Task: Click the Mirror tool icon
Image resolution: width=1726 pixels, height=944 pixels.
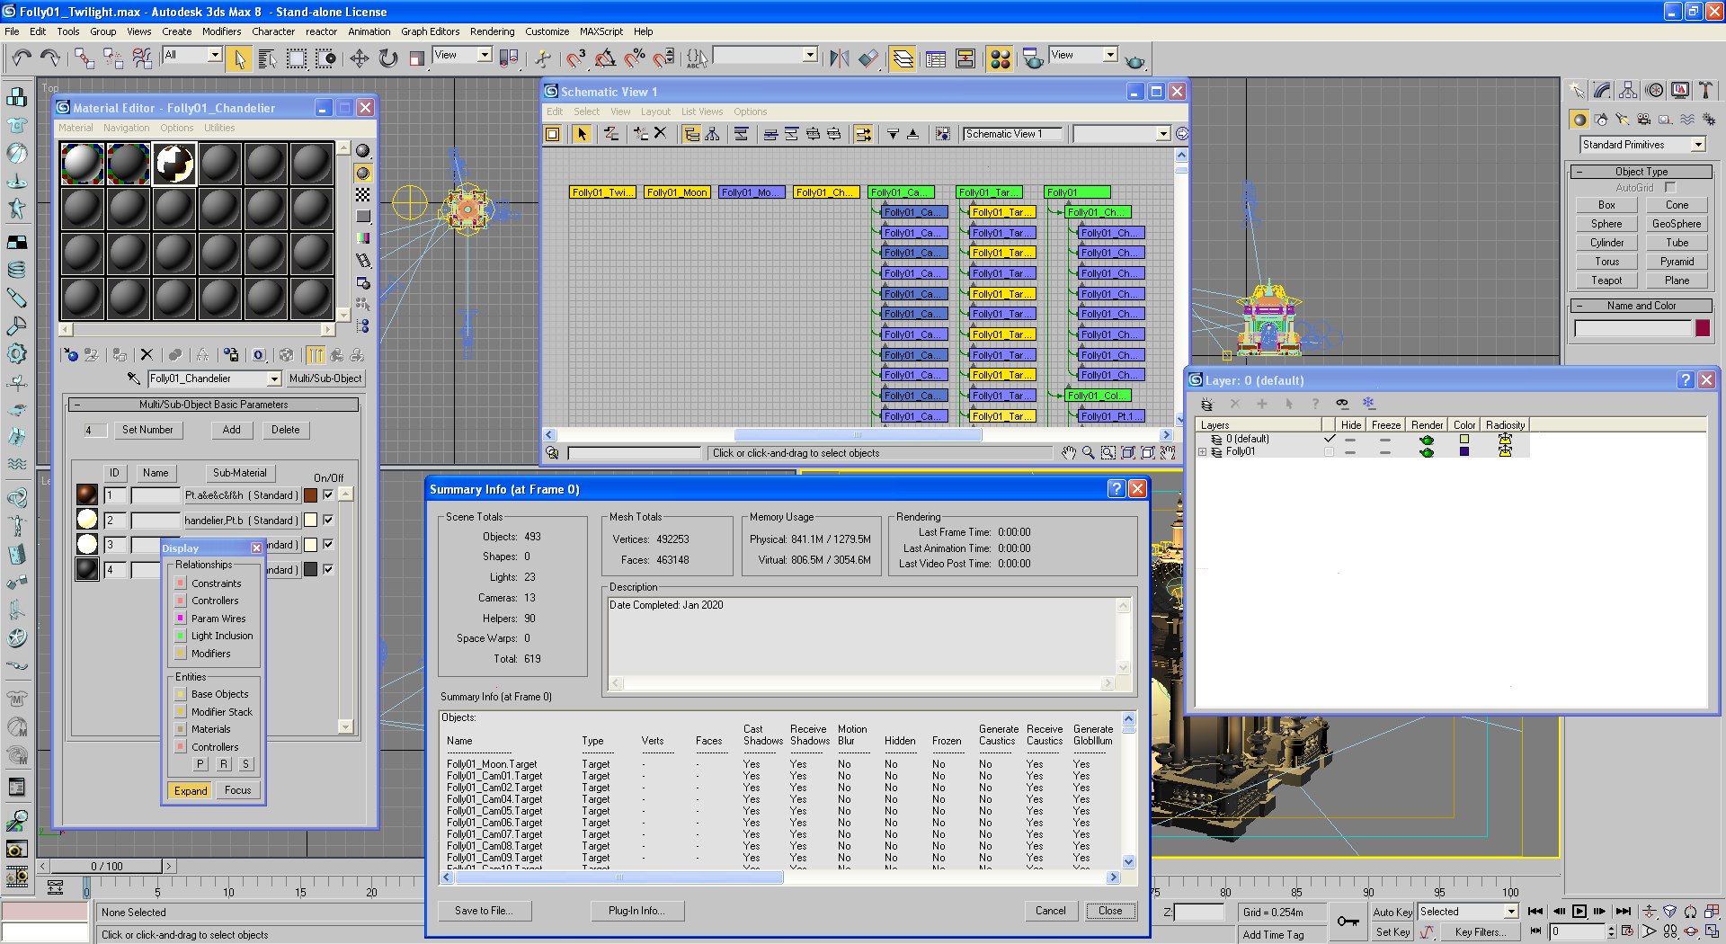Action: pos(839,58)
